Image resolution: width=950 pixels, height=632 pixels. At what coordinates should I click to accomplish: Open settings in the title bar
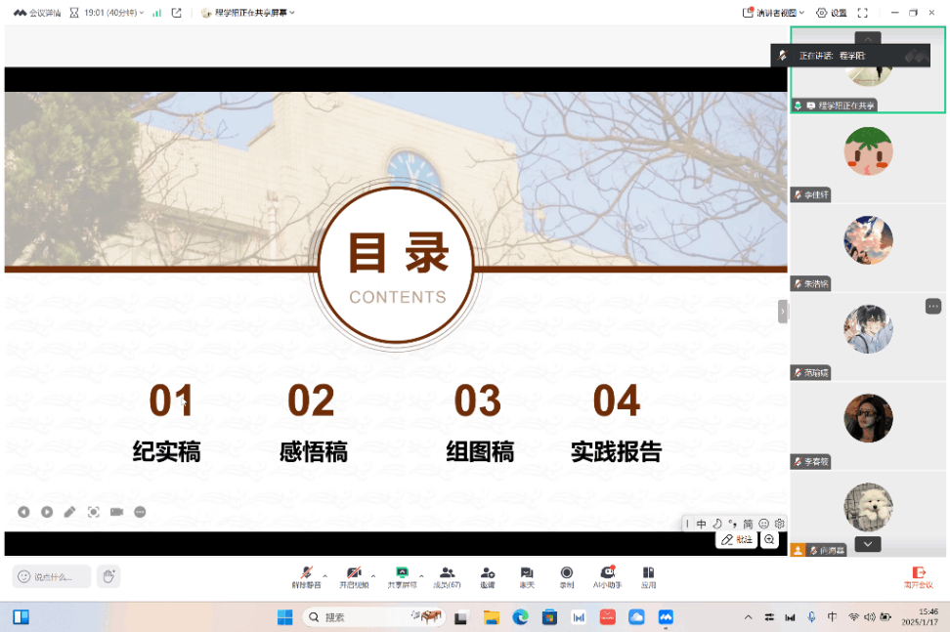point(833,13)
